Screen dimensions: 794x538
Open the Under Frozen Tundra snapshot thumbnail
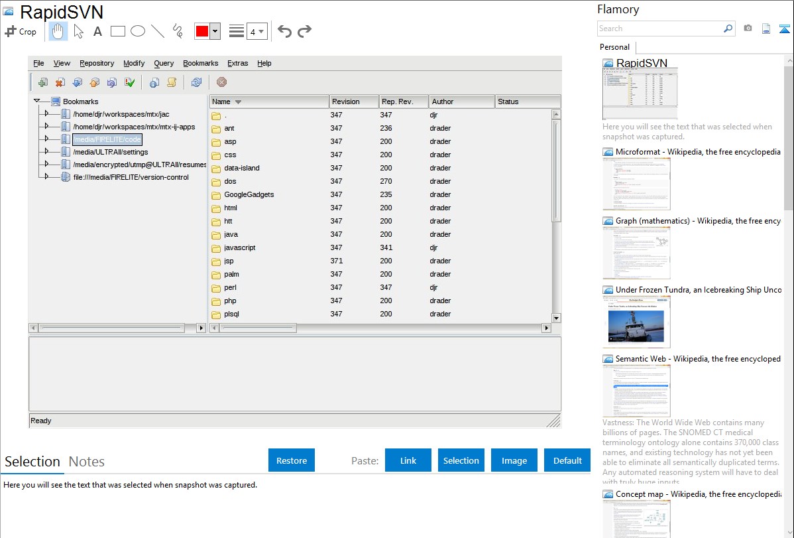click(x=636, y=322)
